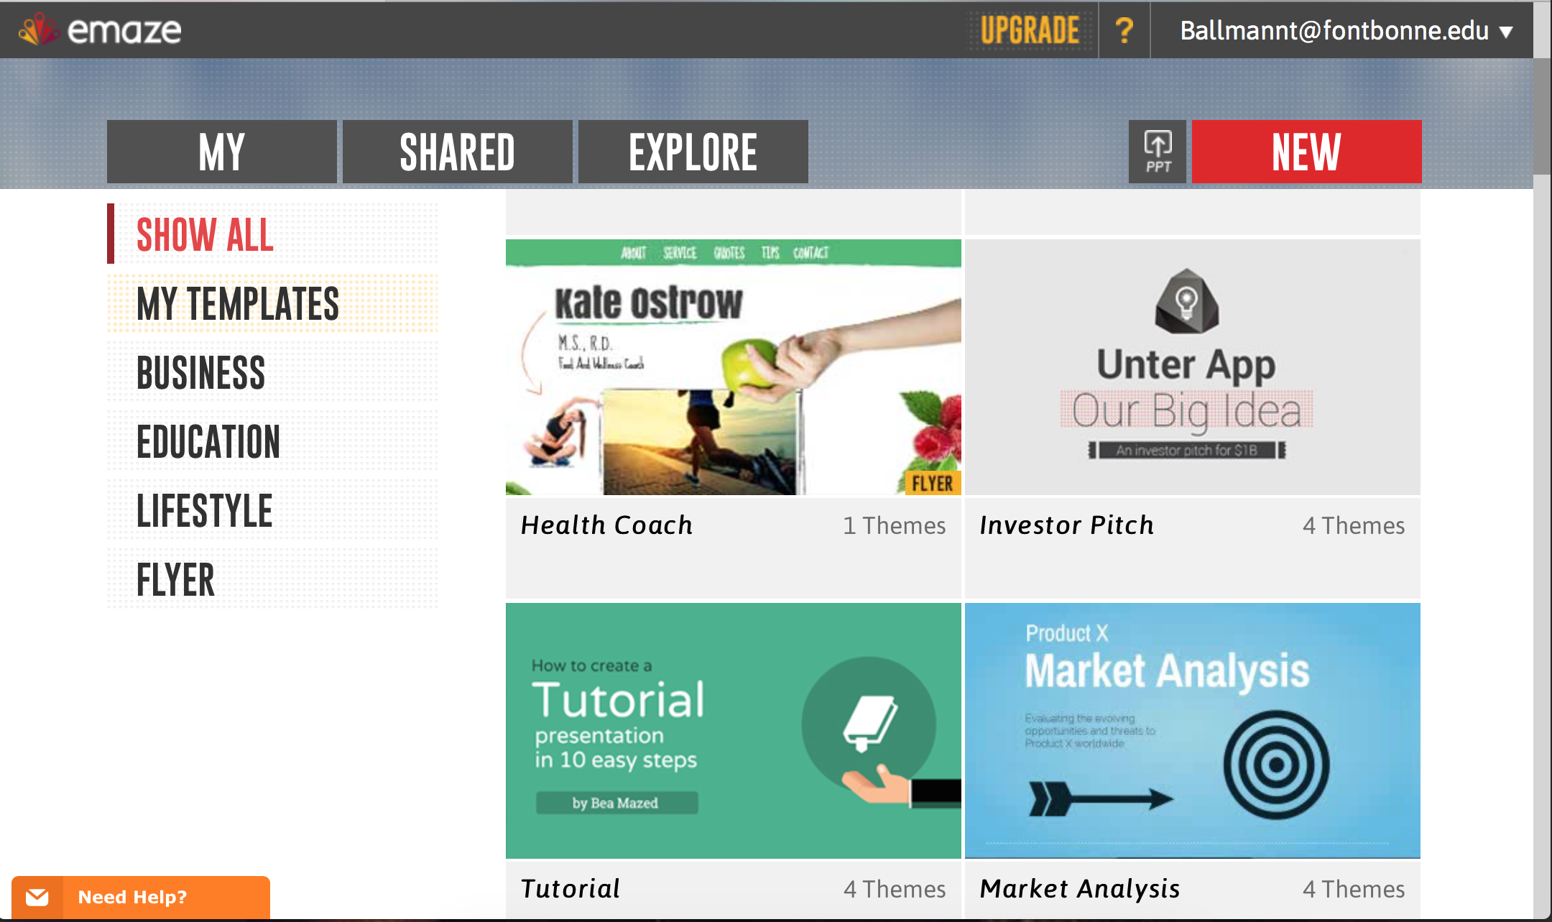Click the Need Help? button
Image resolution: width=1552 pixels, height=922 pixels.
(x=141, y=897)
